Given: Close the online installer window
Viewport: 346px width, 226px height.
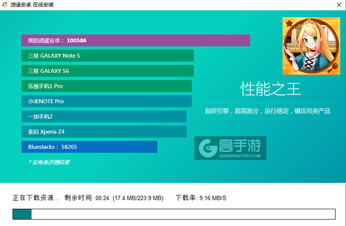Looking at the screenshot, I should [x=339, y=5].
